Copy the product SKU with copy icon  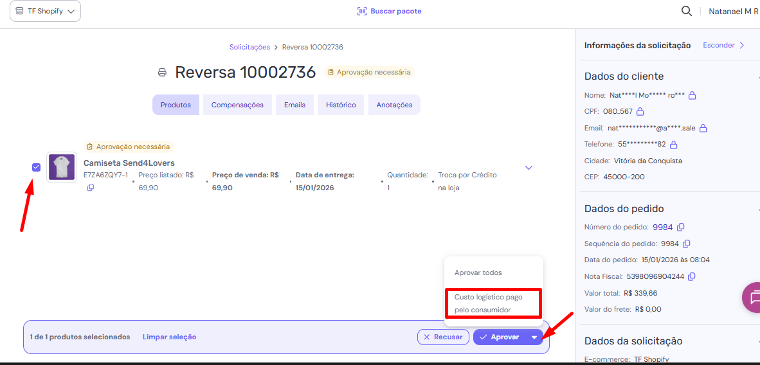(90, 188)
